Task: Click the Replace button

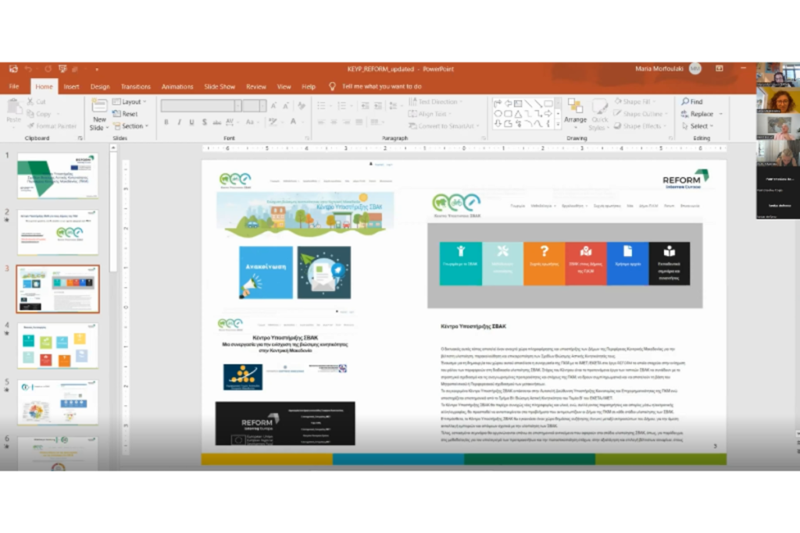Action: (x=700, y=114)
